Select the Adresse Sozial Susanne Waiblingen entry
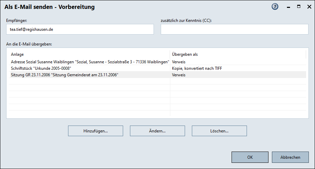The width and height of the screenshot is (315, 169). (90, 62)
